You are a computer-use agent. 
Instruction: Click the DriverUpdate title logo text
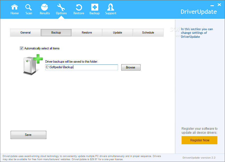pos(199,12)
